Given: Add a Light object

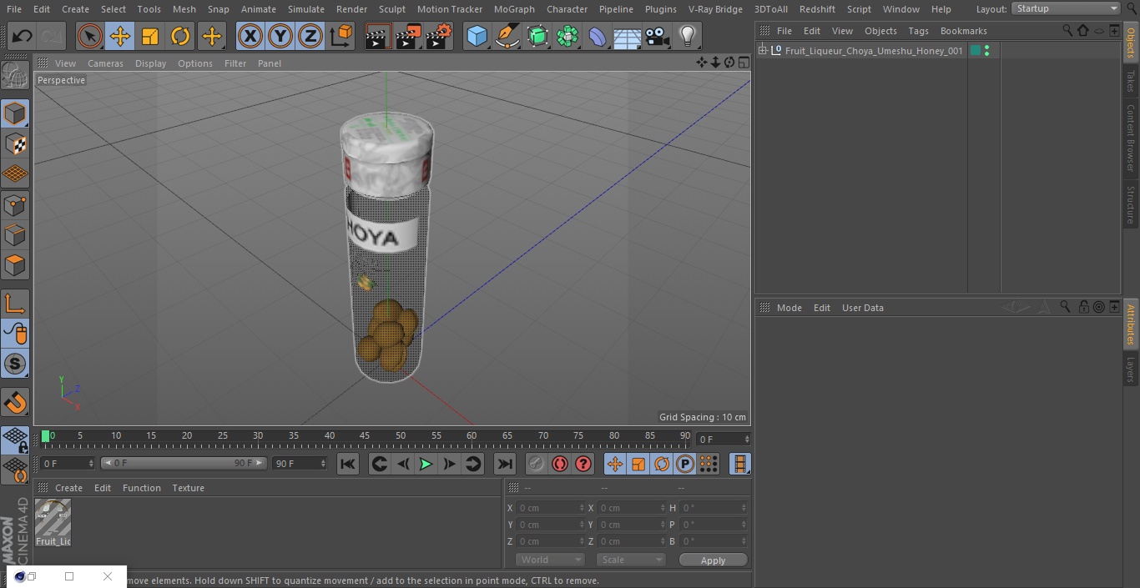Looking at the screenshot, I should tap(687, 36).
